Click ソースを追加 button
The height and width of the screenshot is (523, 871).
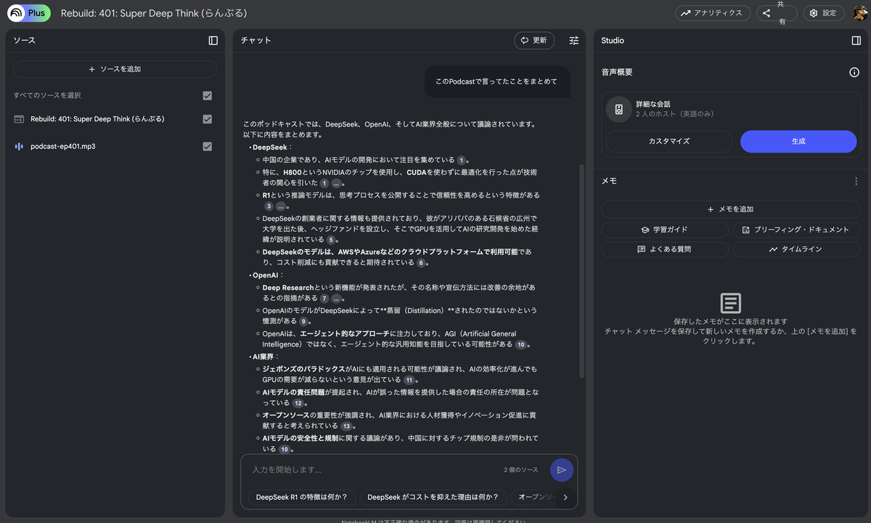tap(115, 69)
